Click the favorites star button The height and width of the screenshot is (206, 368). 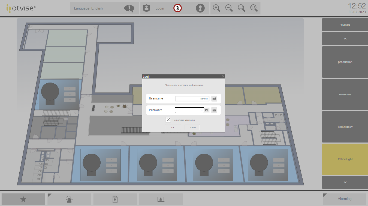point(23,199)
